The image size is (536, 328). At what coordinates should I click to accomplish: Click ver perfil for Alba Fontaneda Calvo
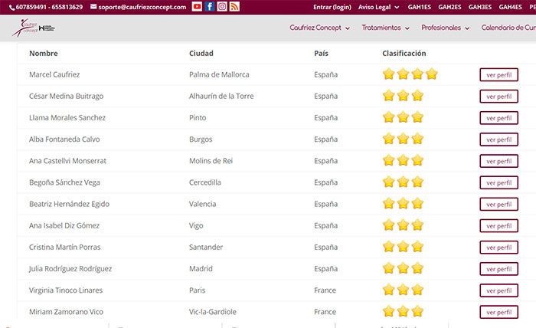pos(498,139)
